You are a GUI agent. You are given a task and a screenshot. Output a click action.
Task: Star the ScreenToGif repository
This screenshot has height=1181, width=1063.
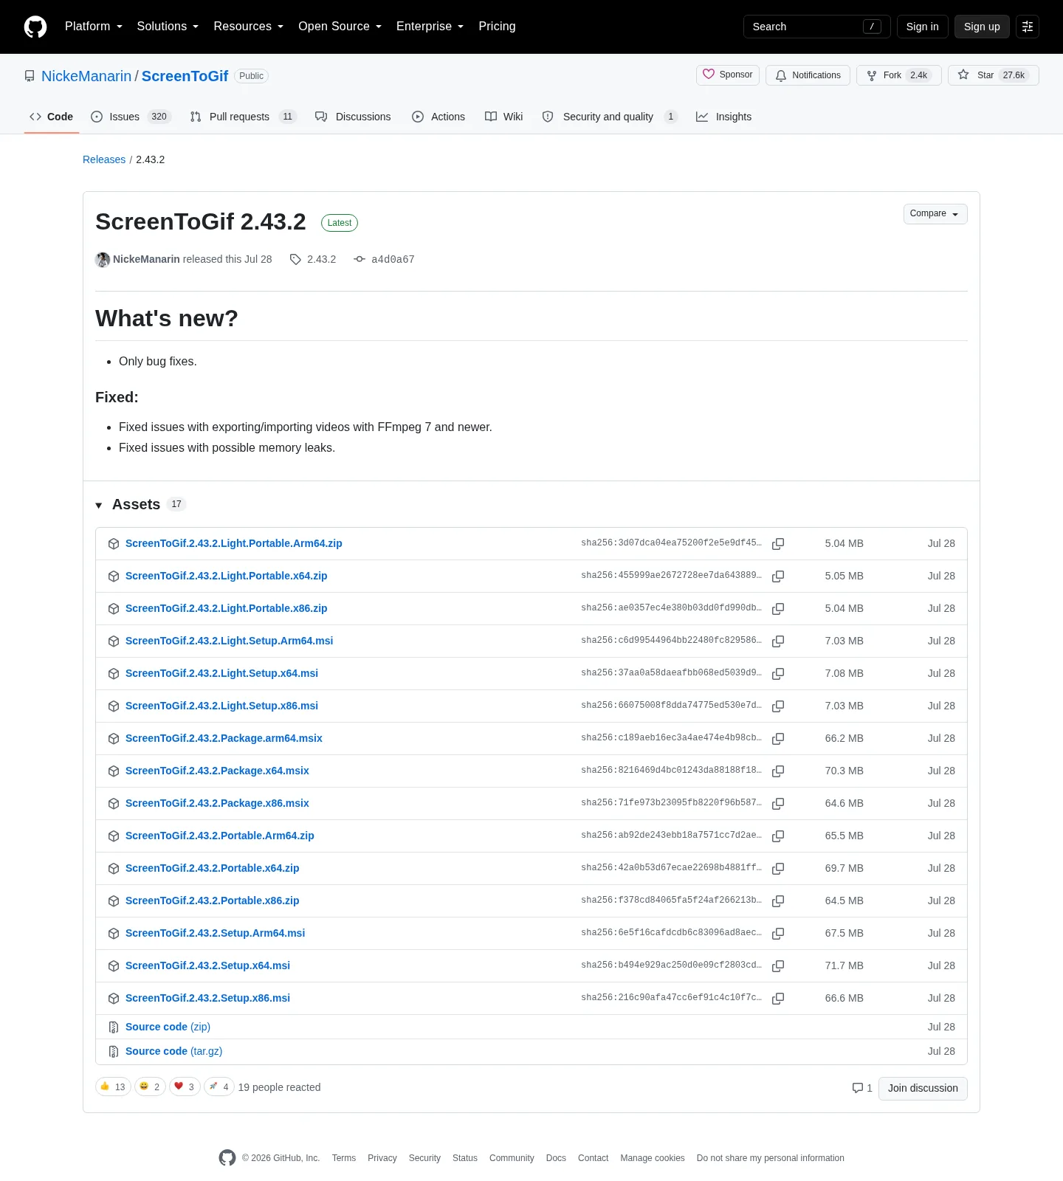(x=994, y=75)
